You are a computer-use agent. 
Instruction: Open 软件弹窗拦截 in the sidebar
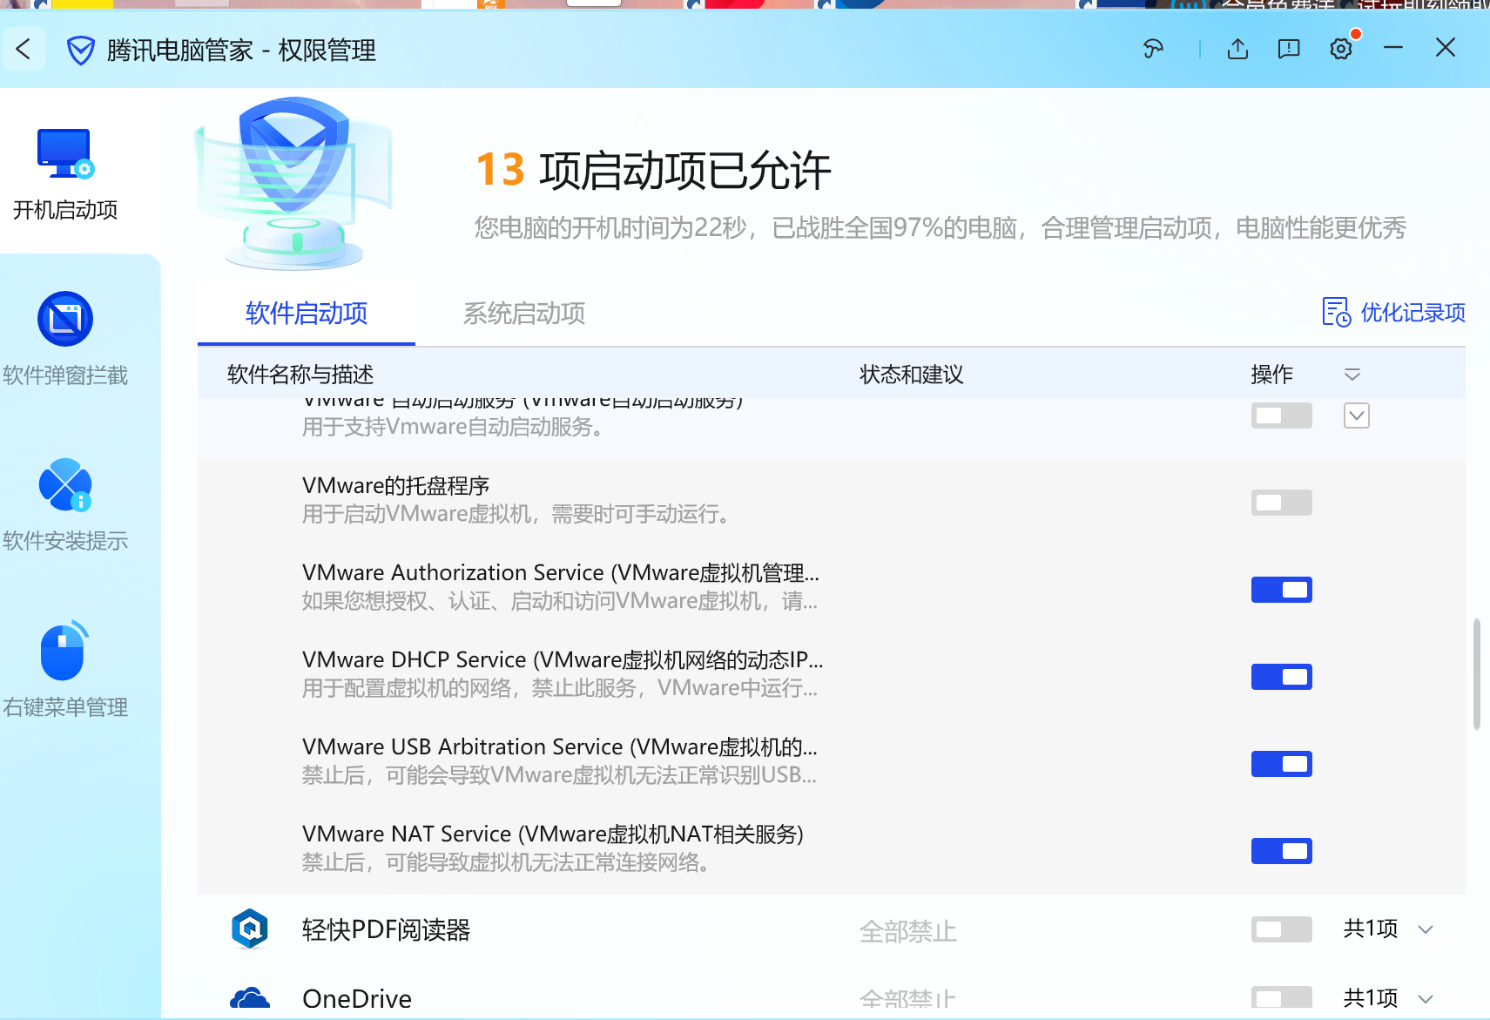(65, 339)
